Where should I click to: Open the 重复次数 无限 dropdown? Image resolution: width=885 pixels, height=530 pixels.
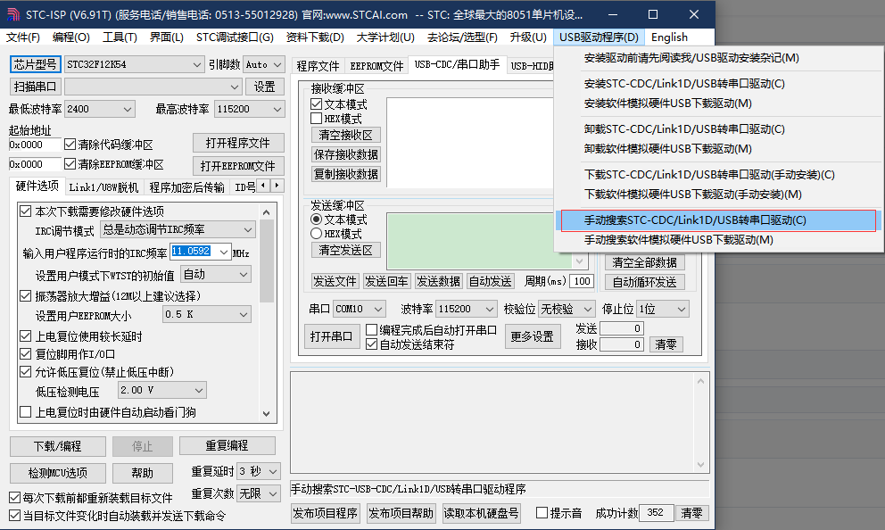point(259,493)
